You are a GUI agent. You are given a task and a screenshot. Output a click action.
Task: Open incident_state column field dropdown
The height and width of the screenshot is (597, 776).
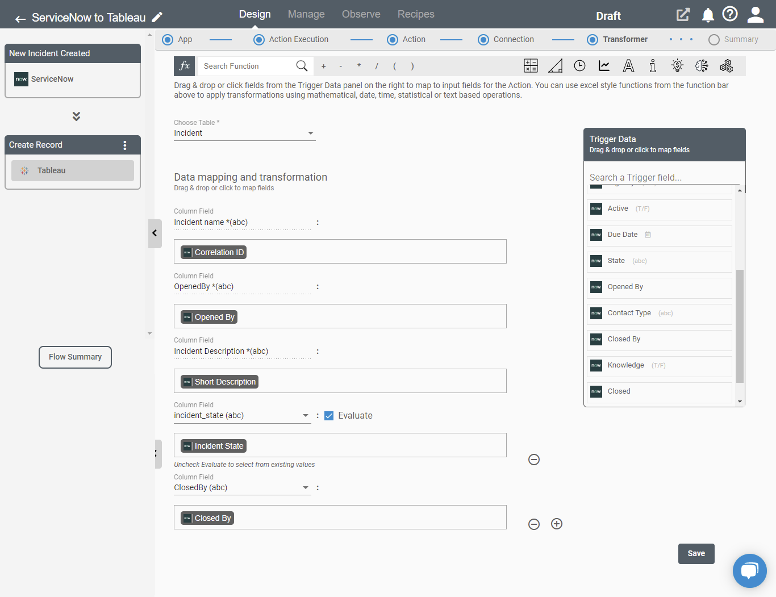coord(242,416)
